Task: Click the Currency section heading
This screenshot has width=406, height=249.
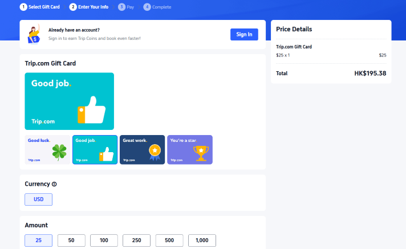Action: pyautogui.click(x=37, y=184)
